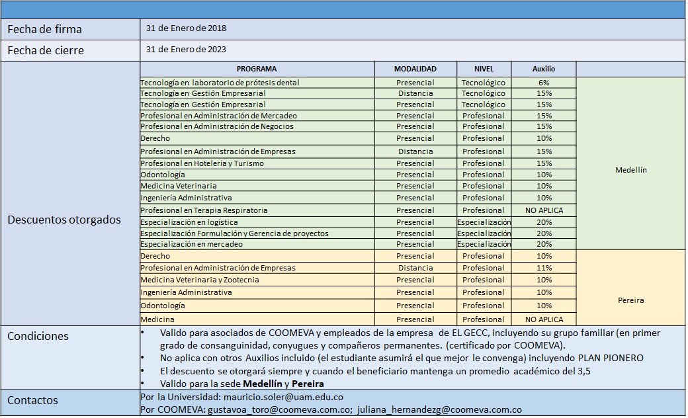Select the MODALIDAD column header
688x418 pixels.
click(x=415, y=69)
